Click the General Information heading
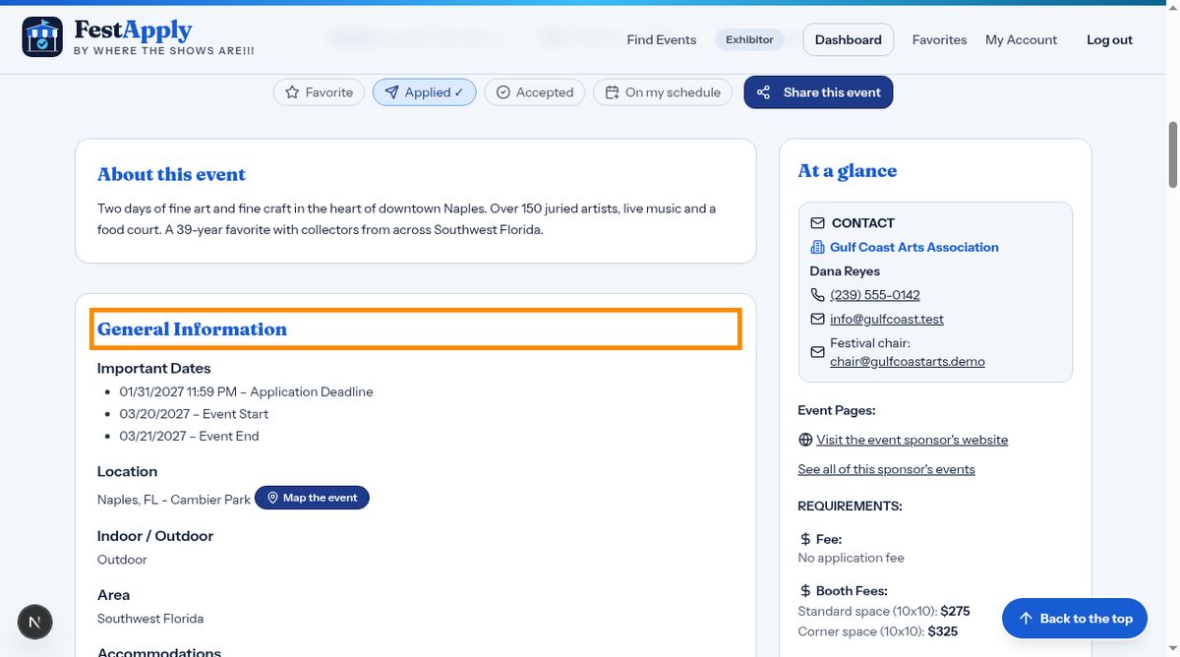The width and height of the screenshot is (1180, 657). click(192, 329)
